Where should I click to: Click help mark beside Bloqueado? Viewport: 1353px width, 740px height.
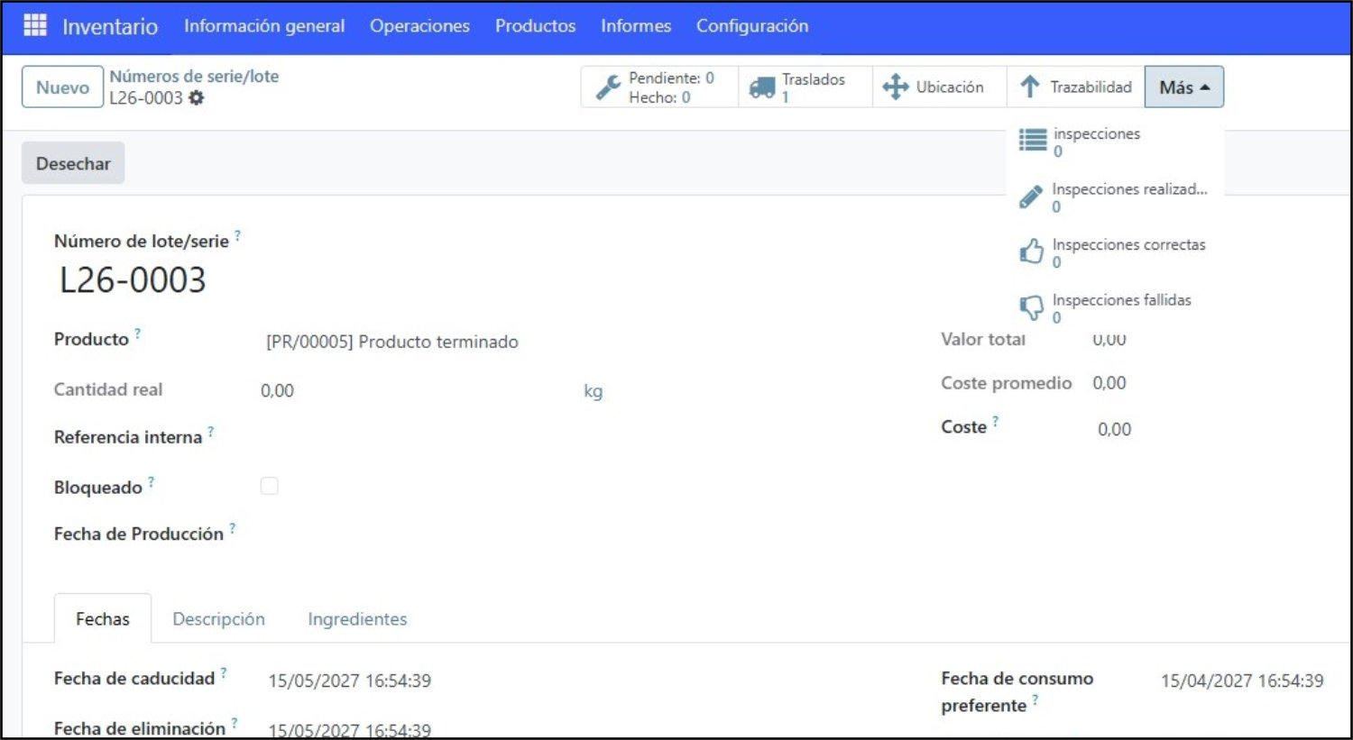coord(151,481)
